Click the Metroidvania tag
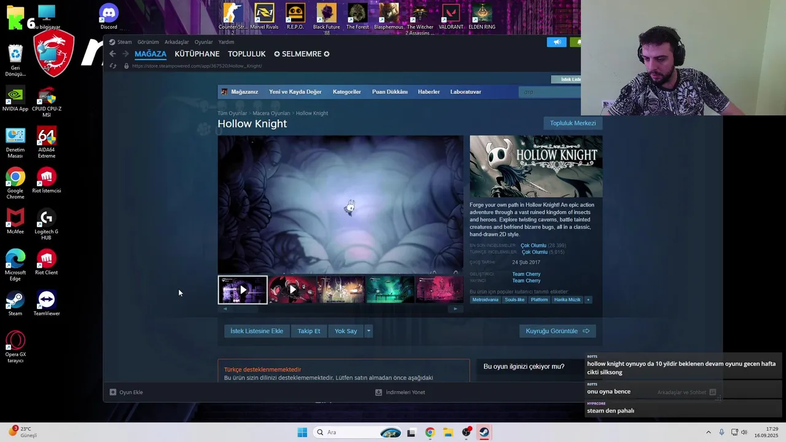The height and width of the screenshot is (442, 786). [485, 300]
